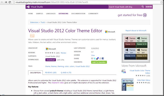Select the DESCRIPTION tab

(35, 73)
